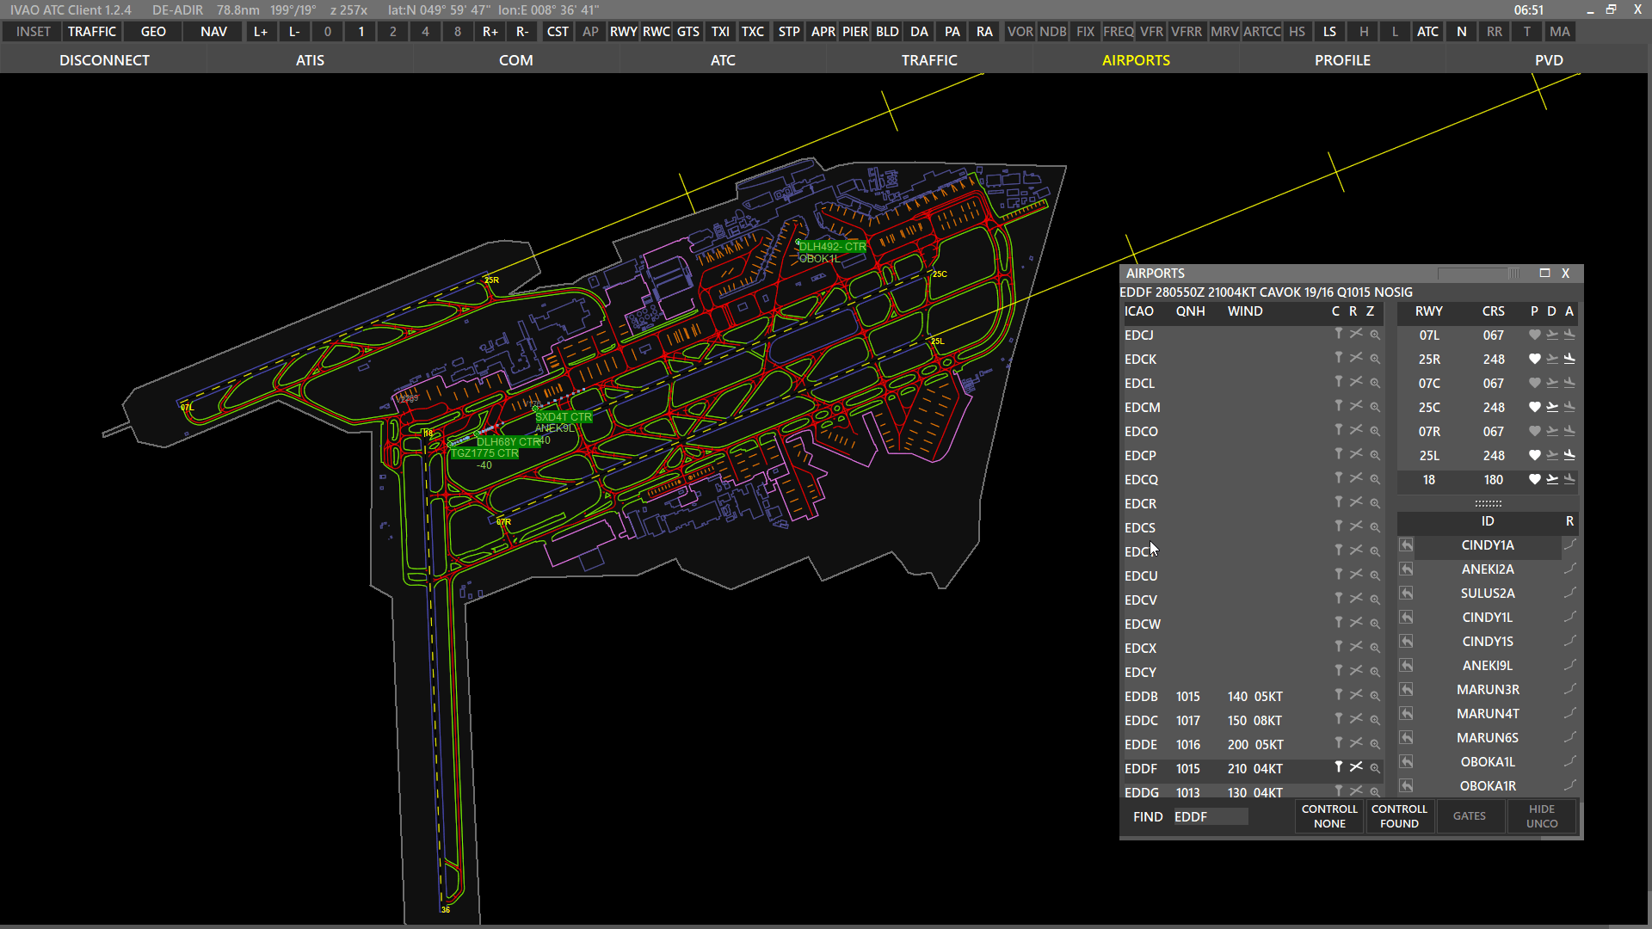Screen dimensions: 1652x929
Task: Toggle the TXI layer in toolbar
Action: point(720,32)
